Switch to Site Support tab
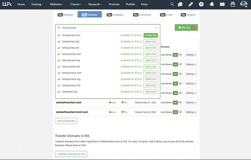This screenshot has width=251, height=160. coord(188,15)
